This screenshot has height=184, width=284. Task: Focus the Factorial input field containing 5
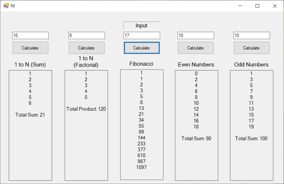point(87,35)
